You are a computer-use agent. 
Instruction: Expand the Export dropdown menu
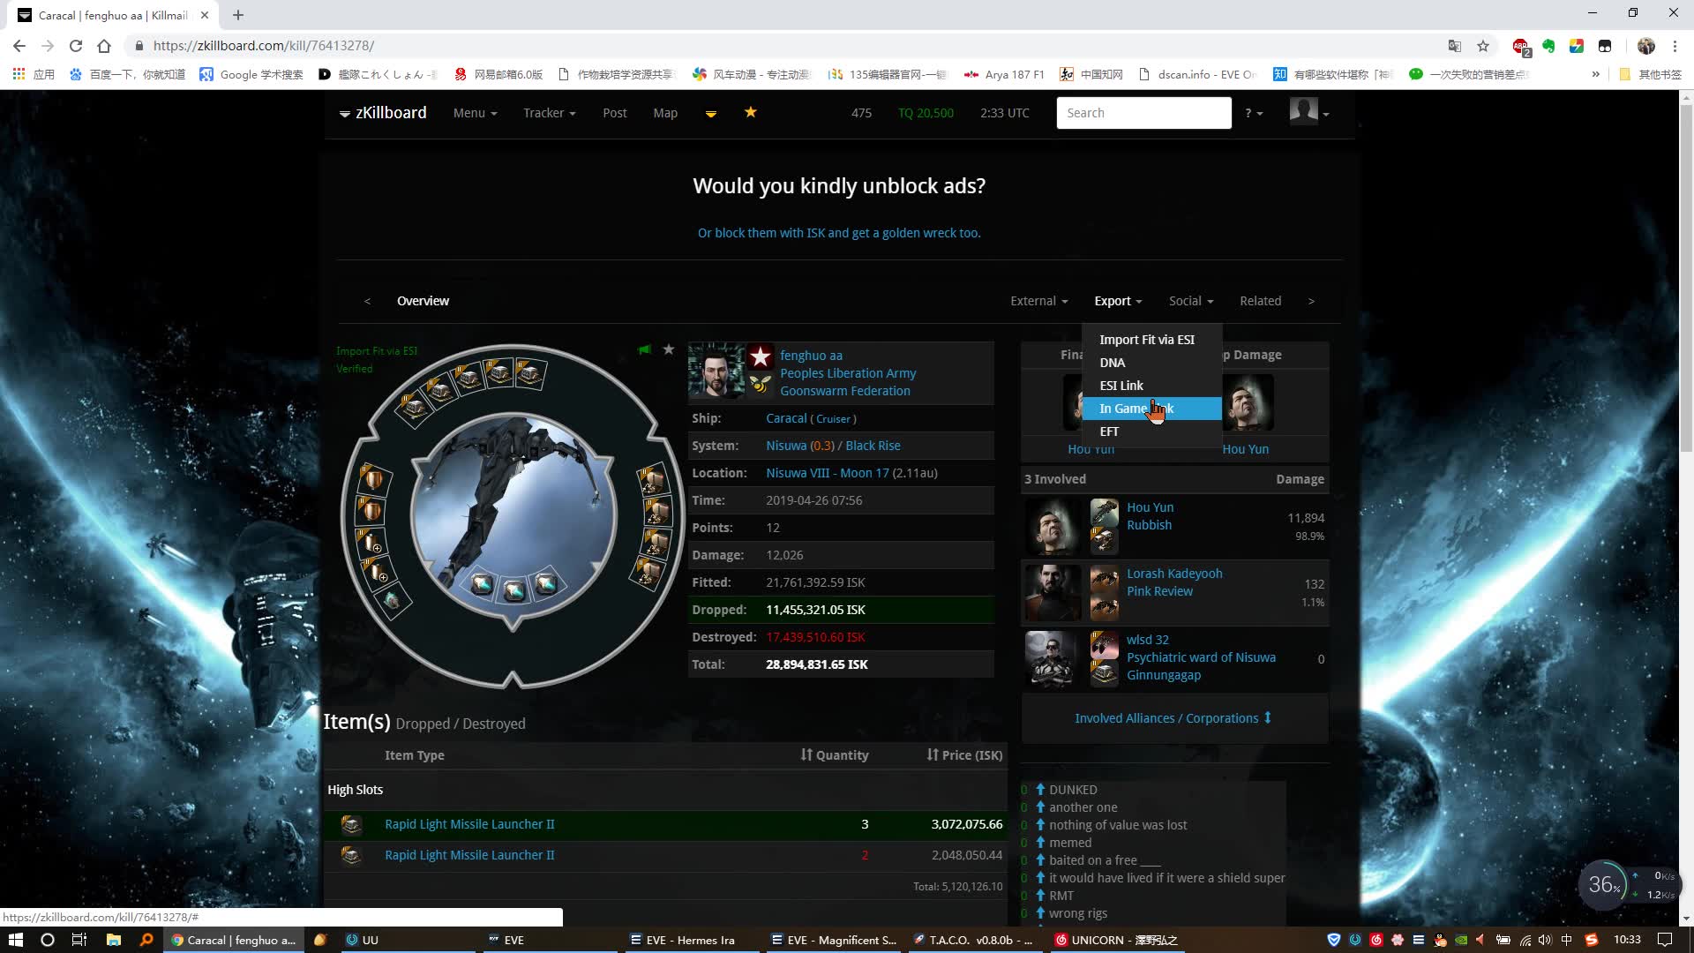[1113, 300]
